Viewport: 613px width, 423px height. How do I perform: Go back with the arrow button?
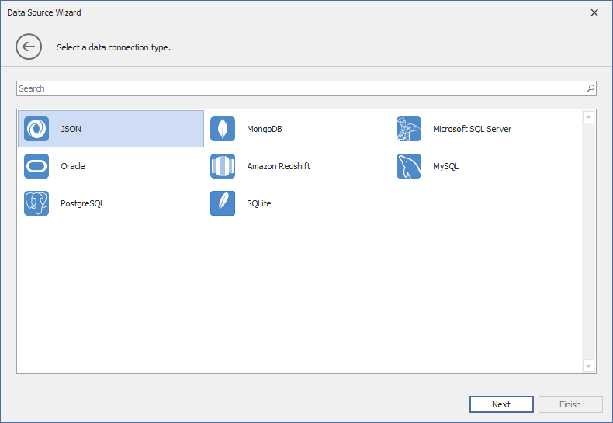point(29,47)
